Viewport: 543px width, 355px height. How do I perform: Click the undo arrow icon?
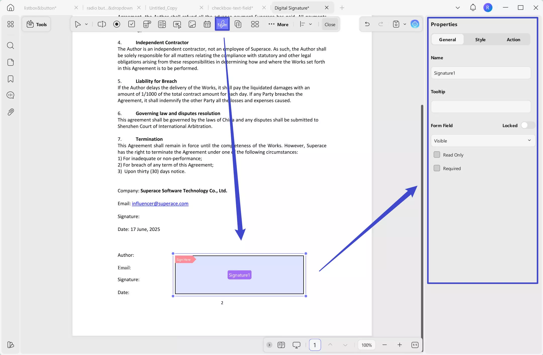(x=367, y=24)
